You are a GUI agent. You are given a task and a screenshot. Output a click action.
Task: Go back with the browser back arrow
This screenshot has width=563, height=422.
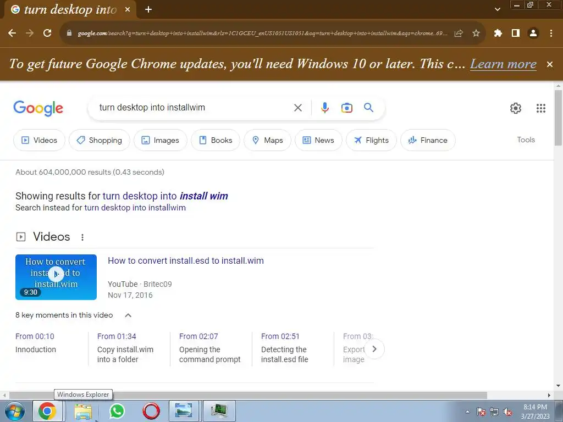pos(12,33)
